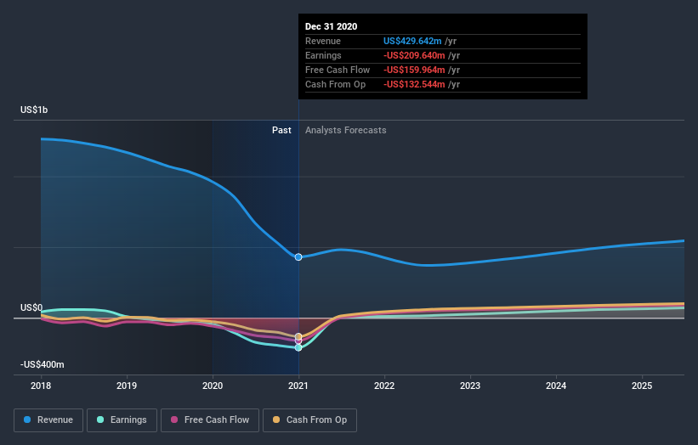Click the blue Revenue data point at 2021
The image size is (698, 445).
[x=298, y=257]
